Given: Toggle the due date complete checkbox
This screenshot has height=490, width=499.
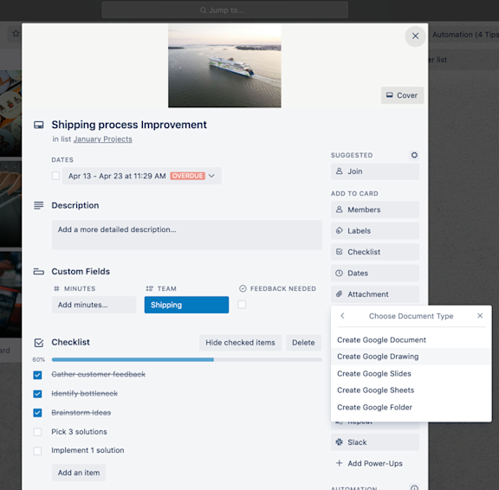Looking at the screenshot, I should (x=55, y=176).
